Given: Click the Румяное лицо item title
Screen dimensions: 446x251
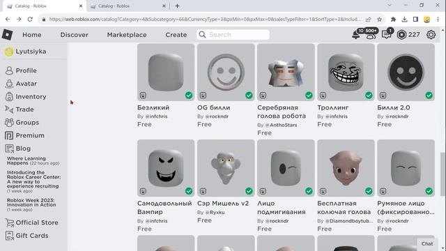Looking at the screenshot, I should click(x=406, y=208).
